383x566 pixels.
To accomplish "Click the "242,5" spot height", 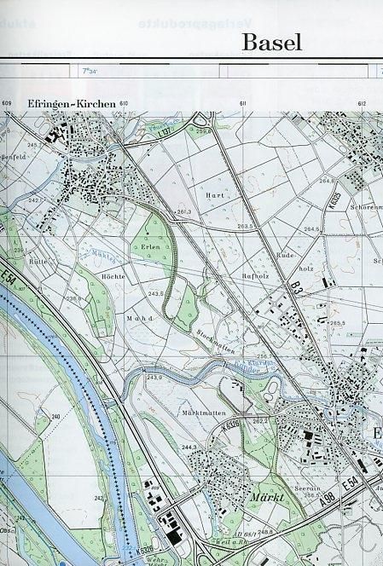I will pos(36,200).
